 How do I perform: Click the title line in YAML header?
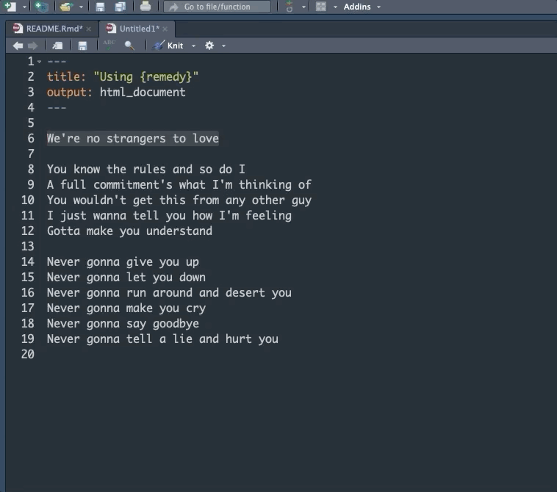coord(123,76)
